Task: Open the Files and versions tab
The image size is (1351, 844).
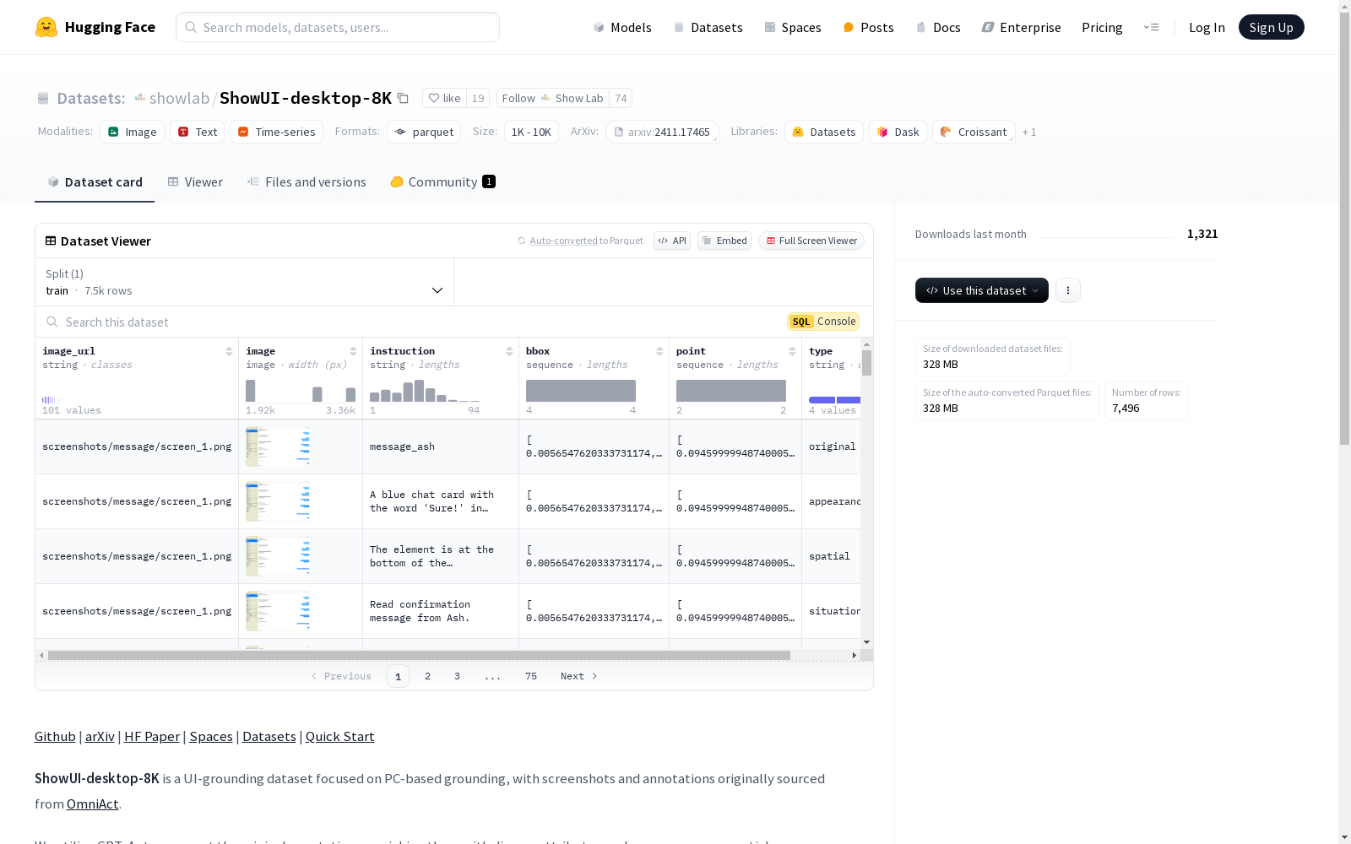Action: (x=307, y=181)
